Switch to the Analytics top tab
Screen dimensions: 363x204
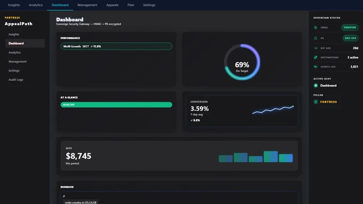pos(36,5)
